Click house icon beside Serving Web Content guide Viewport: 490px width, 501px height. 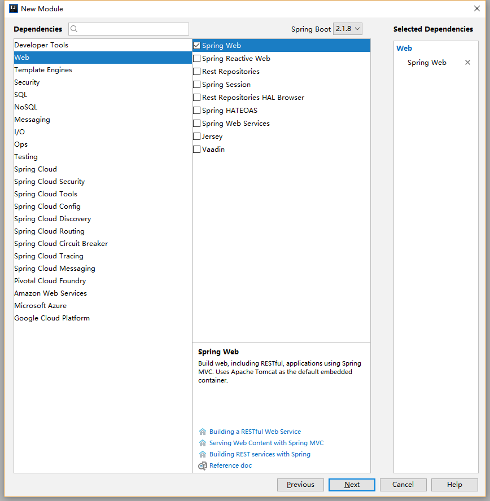pyautogui.click(x=203, y=443)
